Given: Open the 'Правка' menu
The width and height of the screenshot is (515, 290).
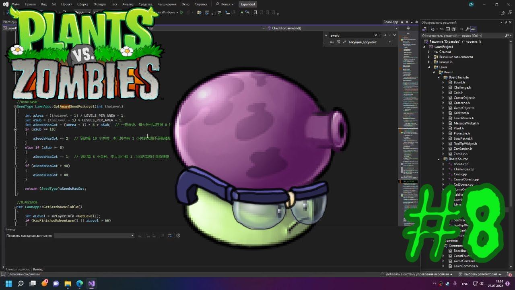Looking at the screenshot, I should point(30,4).
